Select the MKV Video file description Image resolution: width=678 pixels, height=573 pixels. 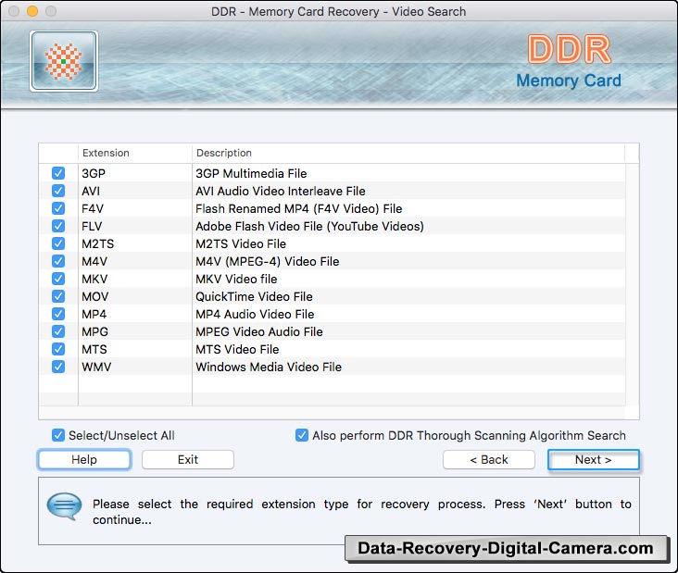(236, 279)
